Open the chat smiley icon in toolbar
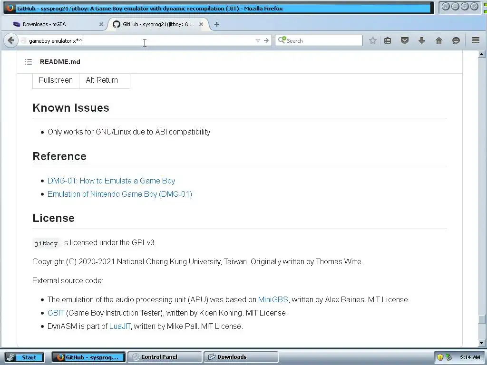Image resolution: width=487 pixels, height=365 pixels. tap(456, 40)
